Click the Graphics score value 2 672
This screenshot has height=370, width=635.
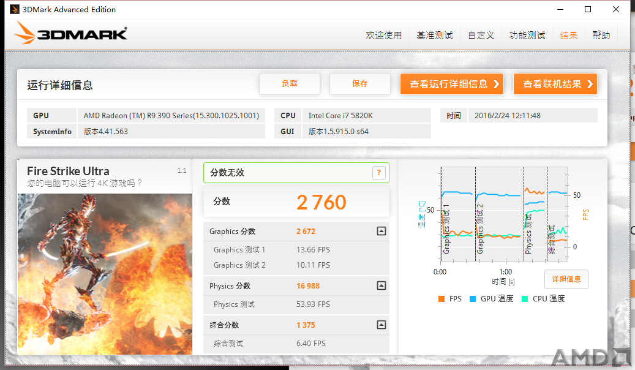pos(306,232)
